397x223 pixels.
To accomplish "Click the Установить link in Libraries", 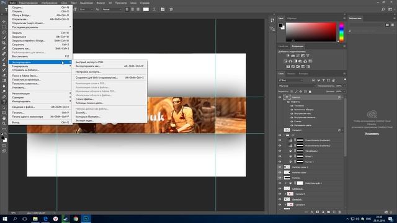I will coord(372,134).
